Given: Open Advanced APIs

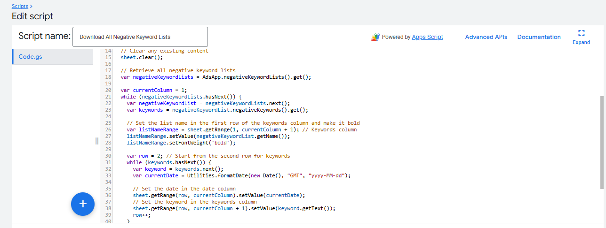Looking at the screenshot, I should click(486, 37).
